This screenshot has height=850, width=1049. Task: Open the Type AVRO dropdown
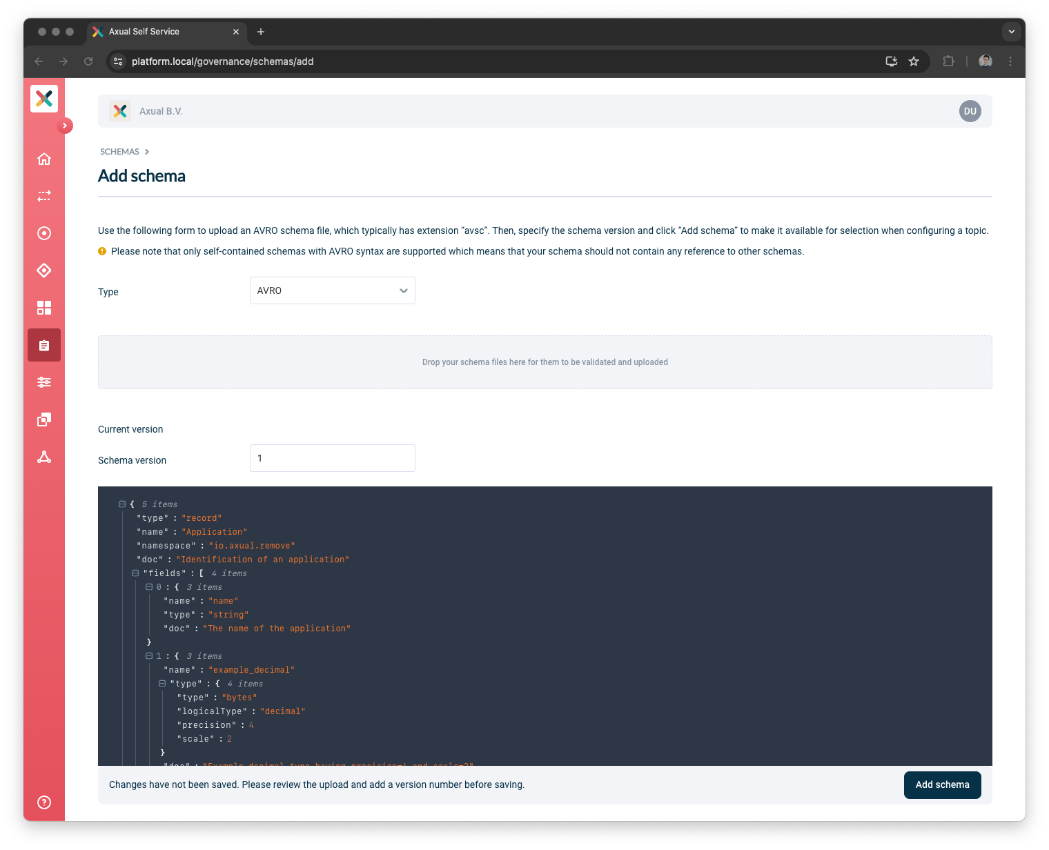[x=333, y=290]
